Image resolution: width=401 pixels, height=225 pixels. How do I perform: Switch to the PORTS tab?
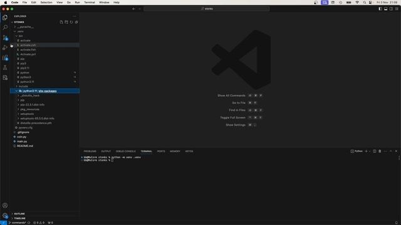[161, 151]
